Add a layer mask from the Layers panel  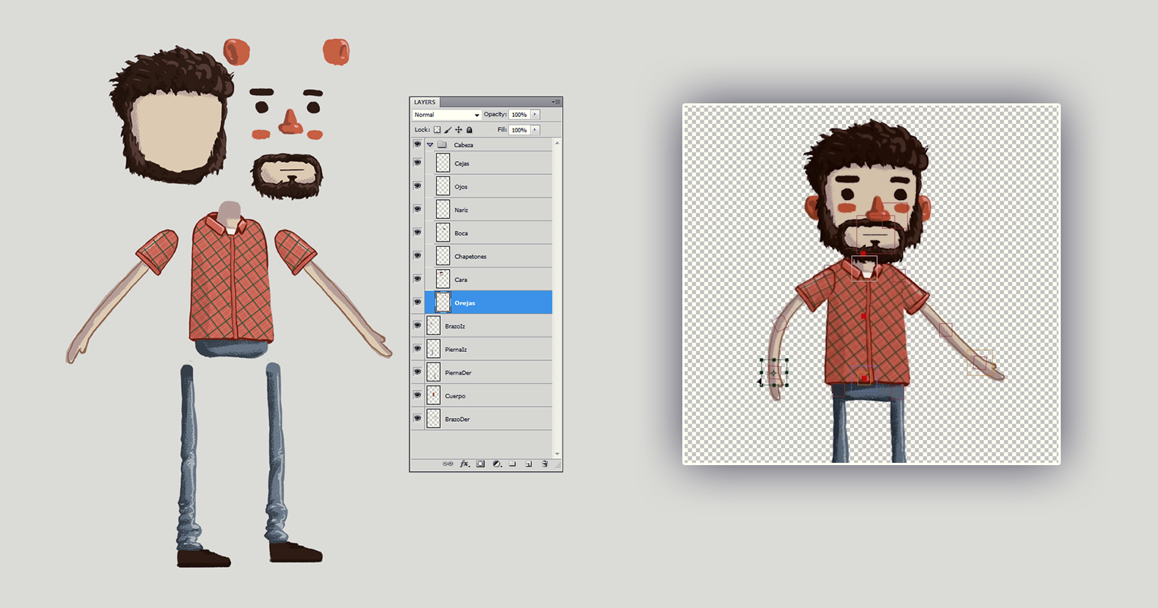point(480,464)
